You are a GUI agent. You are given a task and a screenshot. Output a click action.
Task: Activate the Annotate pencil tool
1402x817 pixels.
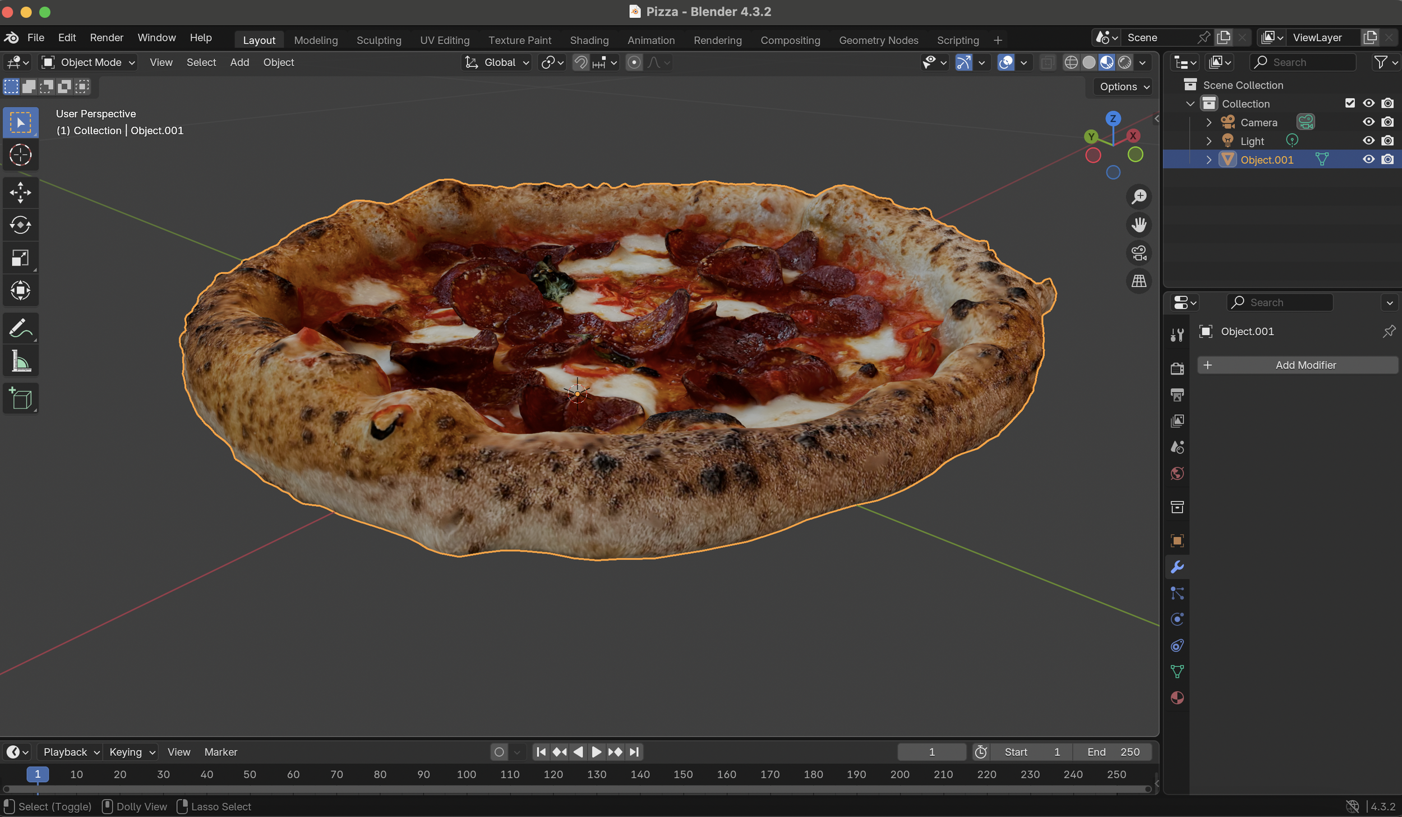pyautogui.click(x=20, y=328)
